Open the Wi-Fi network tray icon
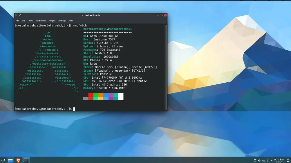Image resolution: width=291 pixels, height=163 pixels. [268, 160]
